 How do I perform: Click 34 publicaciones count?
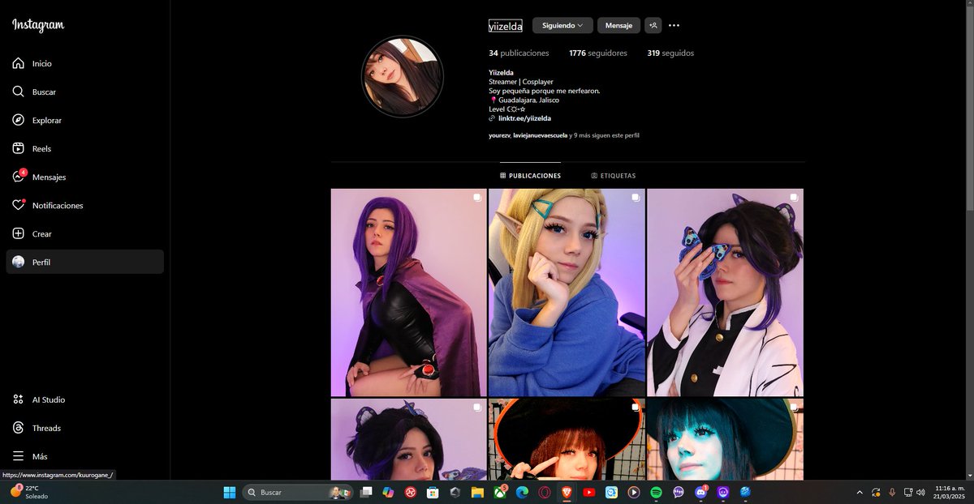pyautogui.click(x=519, y=53)
